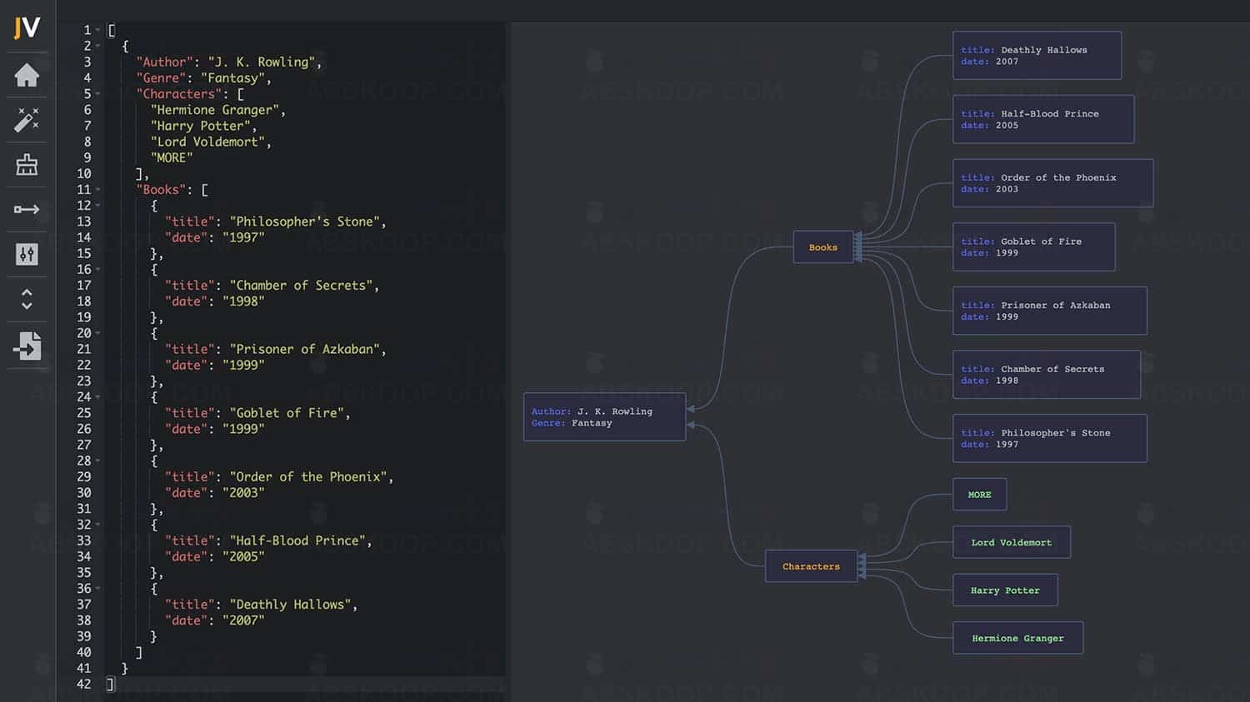The width and height of the screenshot is (1250, 702).
Task: Go to the Home page icon
Action: click(27, 76)
